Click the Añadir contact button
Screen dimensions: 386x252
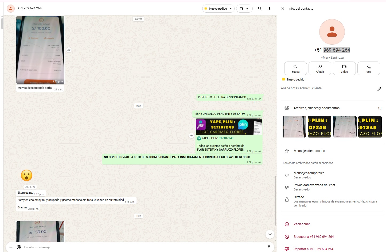click(x=320, y=68)
